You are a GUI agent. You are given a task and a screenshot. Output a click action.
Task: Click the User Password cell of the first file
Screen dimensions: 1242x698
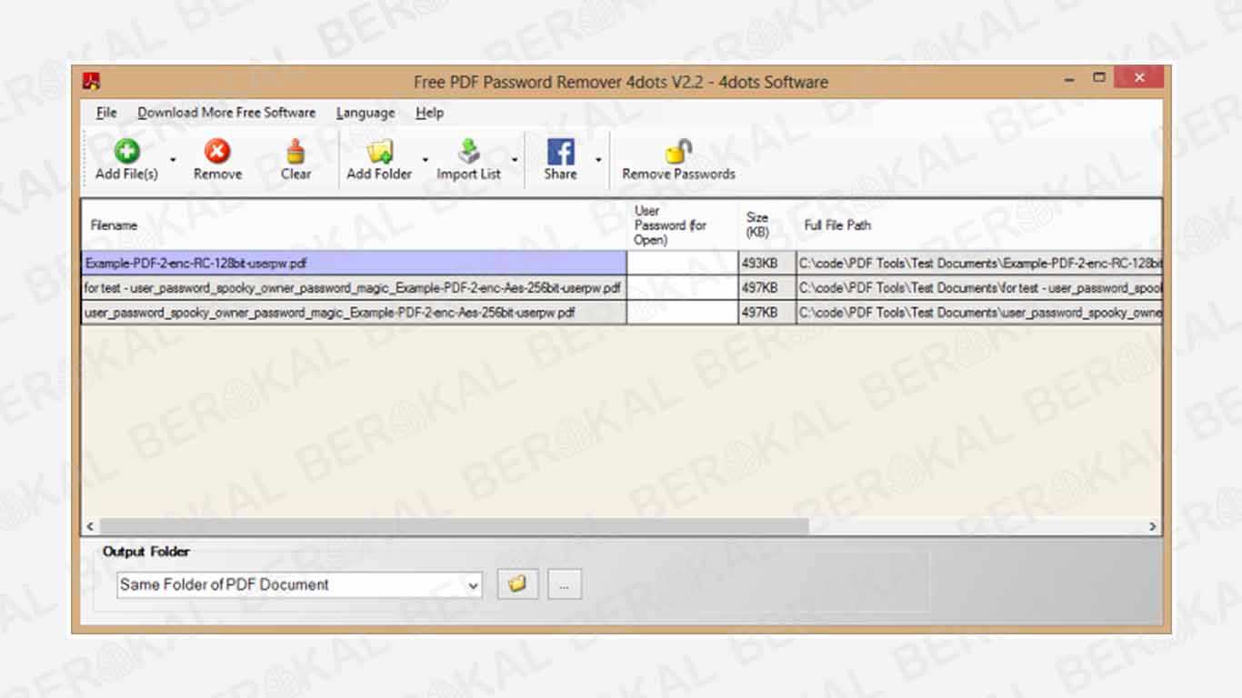coord(682,264)
